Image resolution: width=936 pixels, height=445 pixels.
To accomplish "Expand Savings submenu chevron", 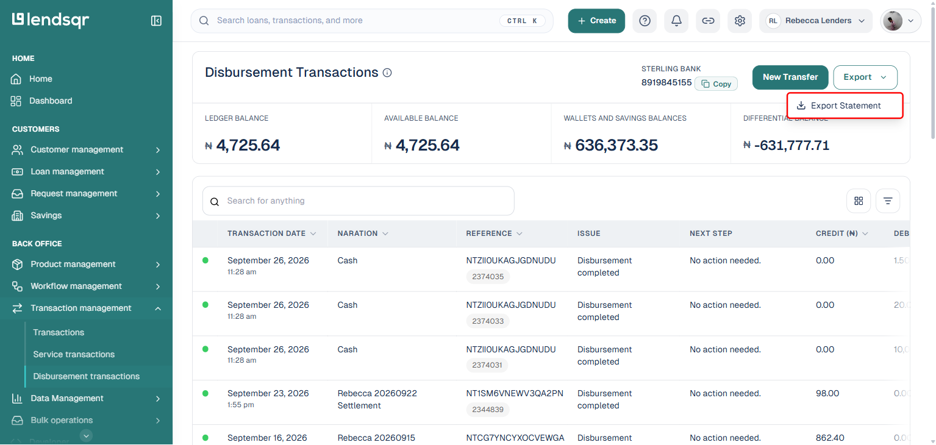I will 158,216.
